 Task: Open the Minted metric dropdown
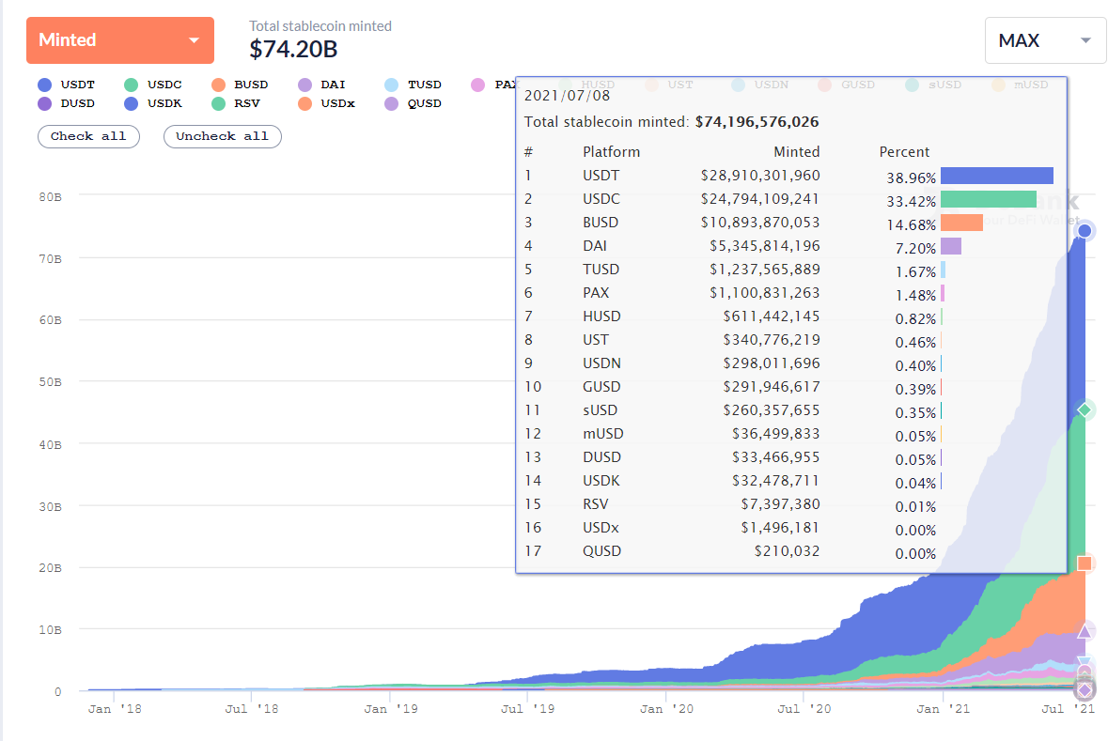pos(120,40)
